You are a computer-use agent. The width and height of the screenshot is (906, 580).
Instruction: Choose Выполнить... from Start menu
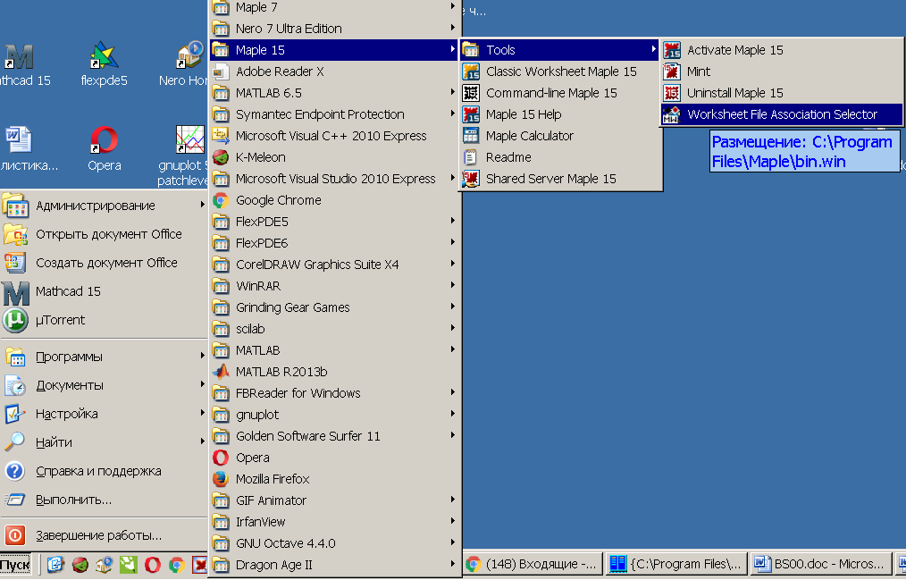[104, 500]
